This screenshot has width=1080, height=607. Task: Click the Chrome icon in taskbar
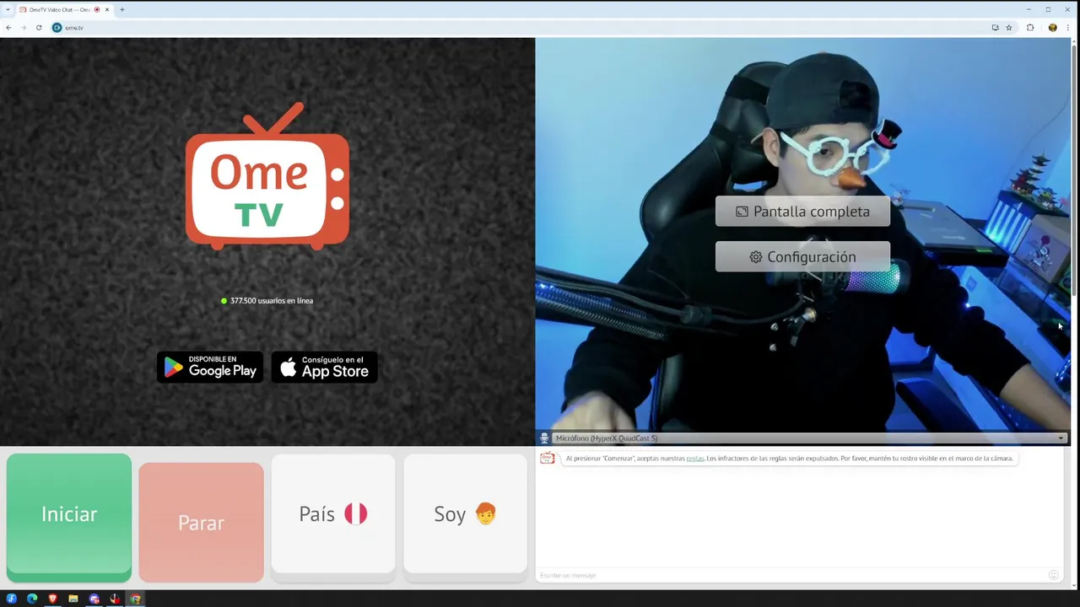[x=136, y=599]
